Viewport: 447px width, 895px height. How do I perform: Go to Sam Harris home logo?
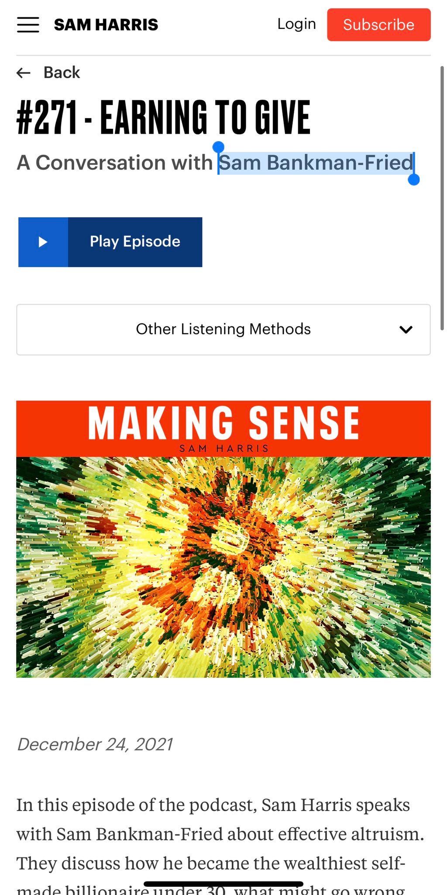point(106,25)
